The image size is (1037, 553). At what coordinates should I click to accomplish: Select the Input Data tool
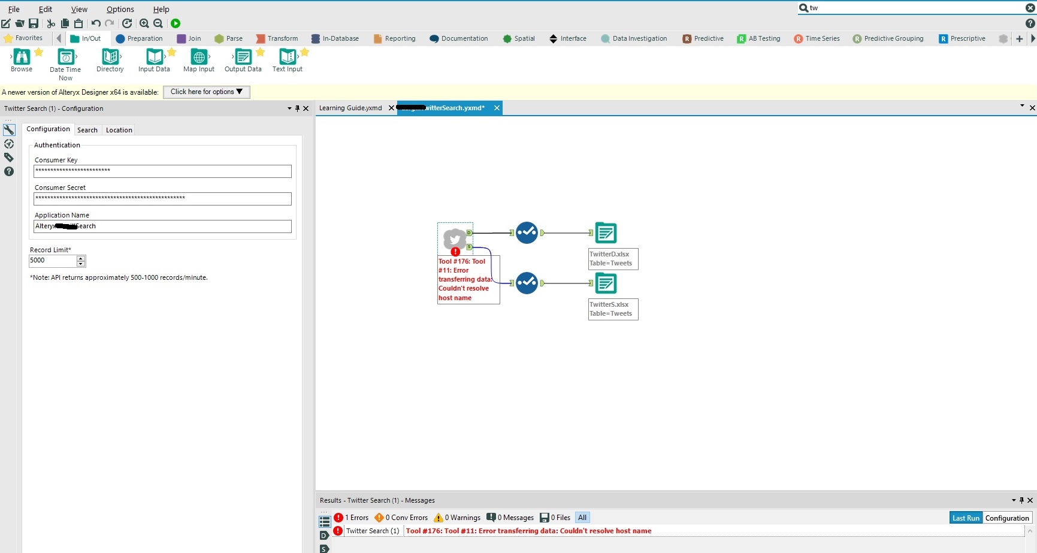pos(154,58)
